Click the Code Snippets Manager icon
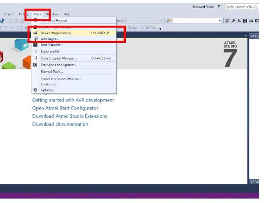This screenshot has height=203, width=270. (x=35, y=58)
